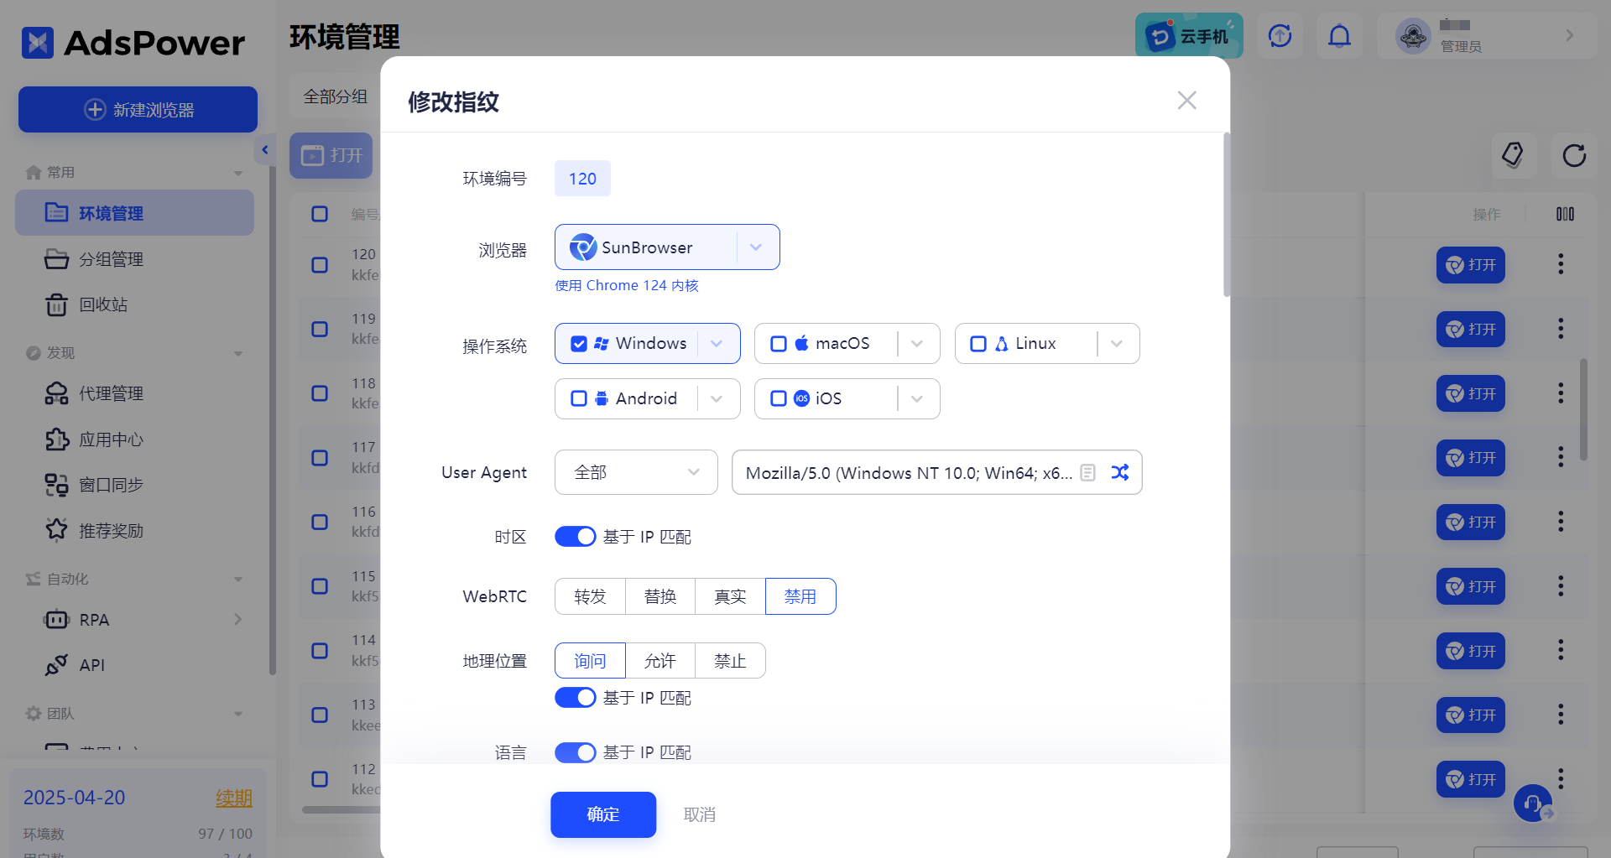The height and width of the screenshot is (858, 1611).
Task: Open 窗口同步 page
Action: pos(134,485)
